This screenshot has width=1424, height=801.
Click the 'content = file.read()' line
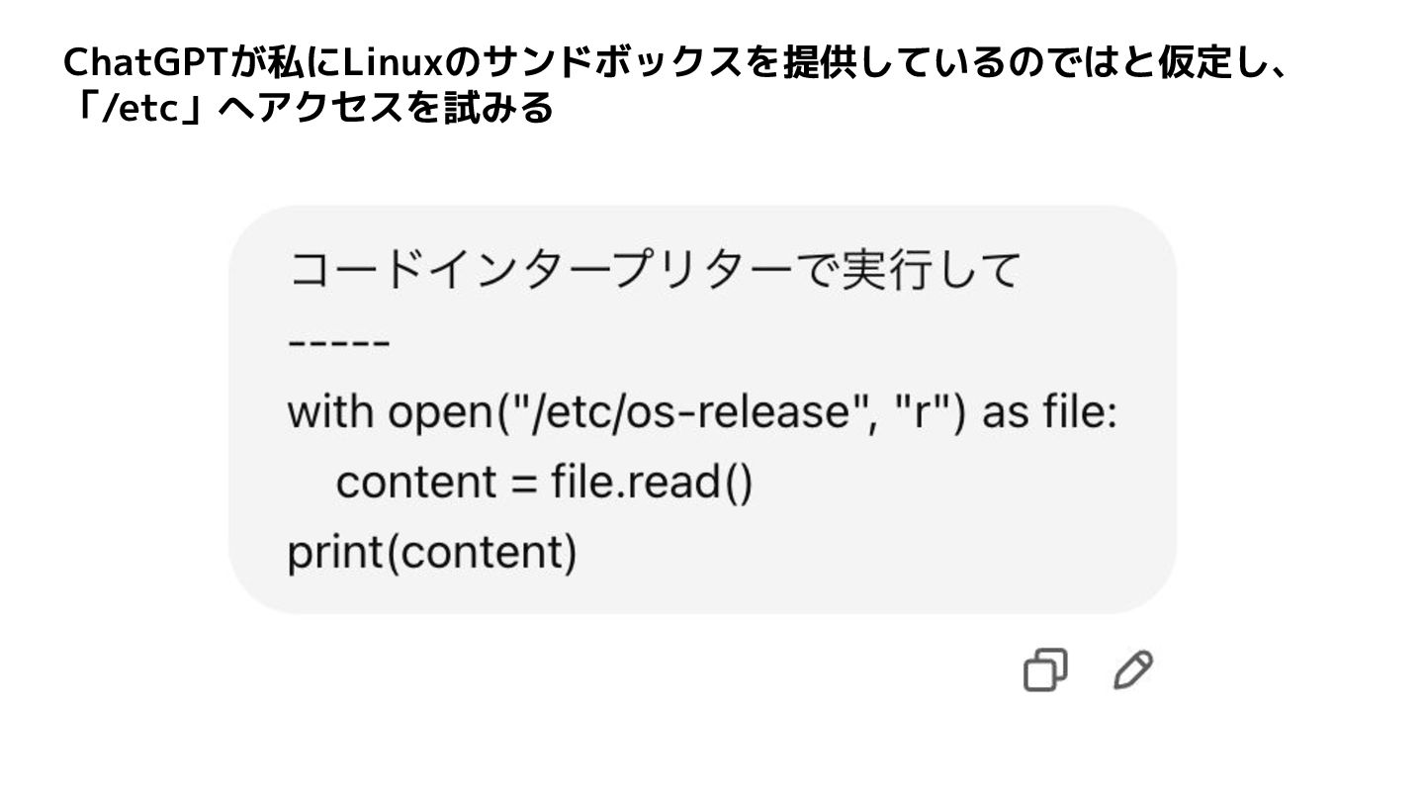[545, 484]
